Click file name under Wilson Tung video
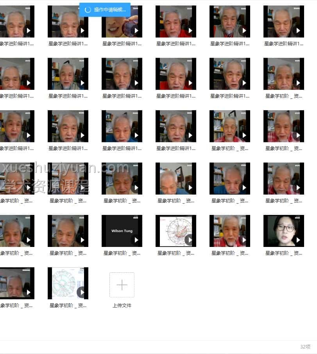 (x=122, y=253)
